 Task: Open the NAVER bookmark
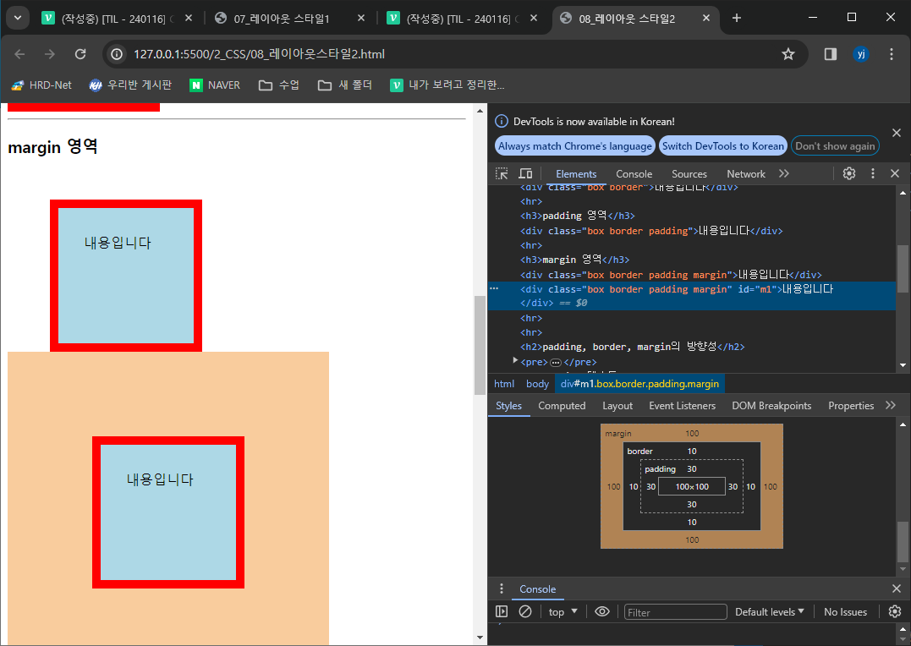coord(215,85)
